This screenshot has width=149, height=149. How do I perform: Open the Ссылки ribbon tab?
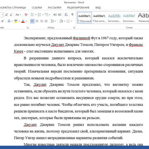click(37, 7)
